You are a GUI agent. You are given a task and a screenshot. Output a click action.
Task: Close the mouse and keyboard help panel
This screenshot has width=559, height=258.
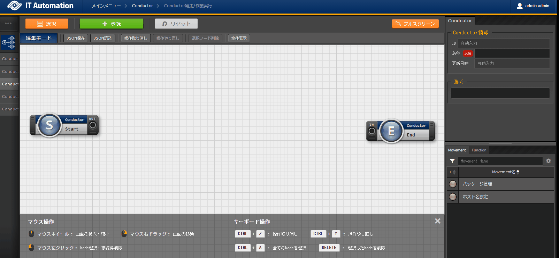tap(438, 221)
